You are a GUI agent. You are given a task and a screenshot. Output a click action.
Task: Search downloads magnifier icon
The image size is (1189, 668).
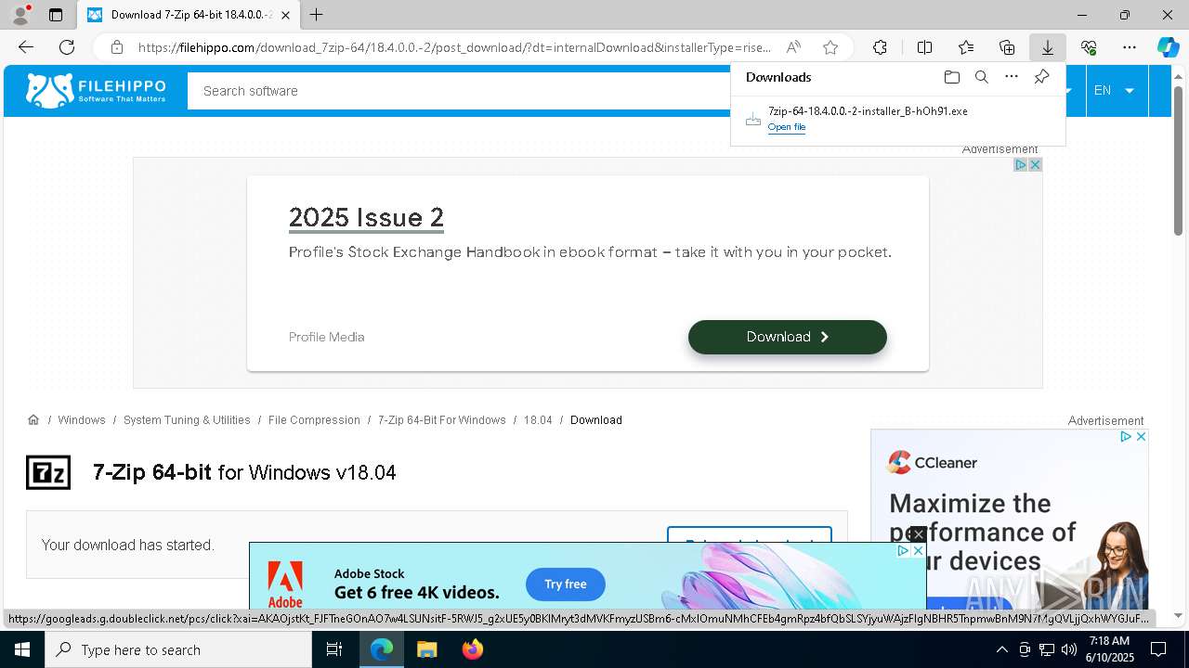pyautogui.click(x=981, y=77)
